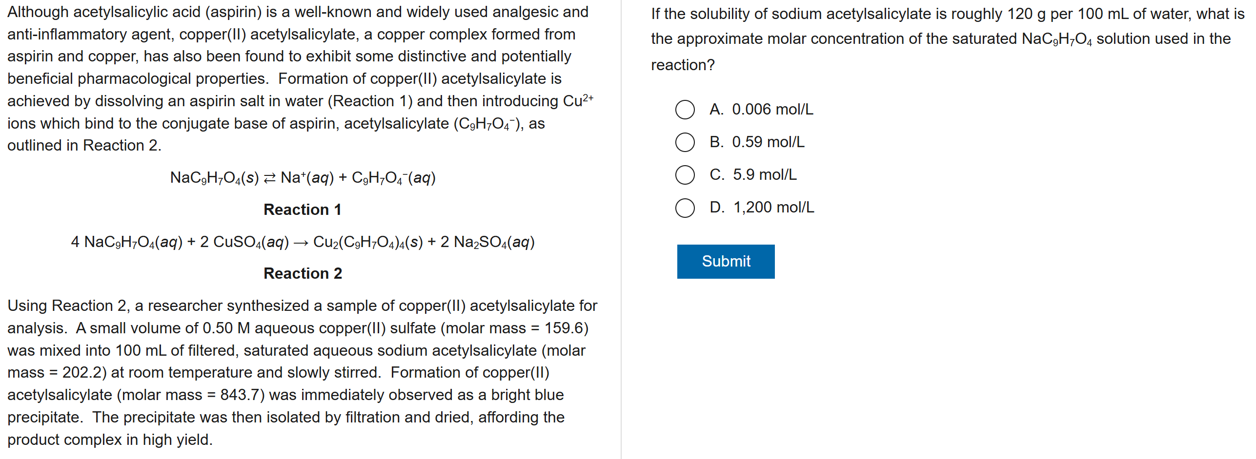Click the Reaction 2 copper sulfate equation
The width and height of the screenshot is (1256, 459).
pyautogui.click(x=303, y=242)
